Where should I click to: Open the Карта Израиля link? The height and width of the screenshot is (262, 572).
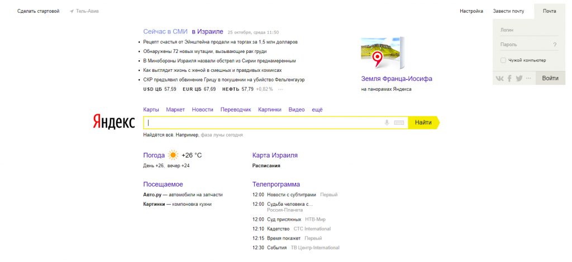275,156
